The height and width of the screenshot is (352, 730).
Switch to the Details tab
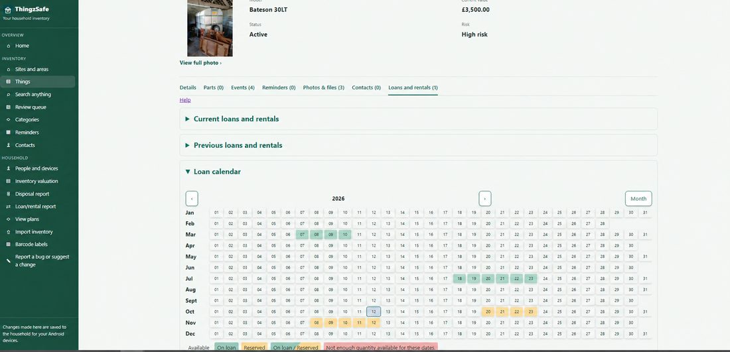pyautogui.click(x=188, y=88)
